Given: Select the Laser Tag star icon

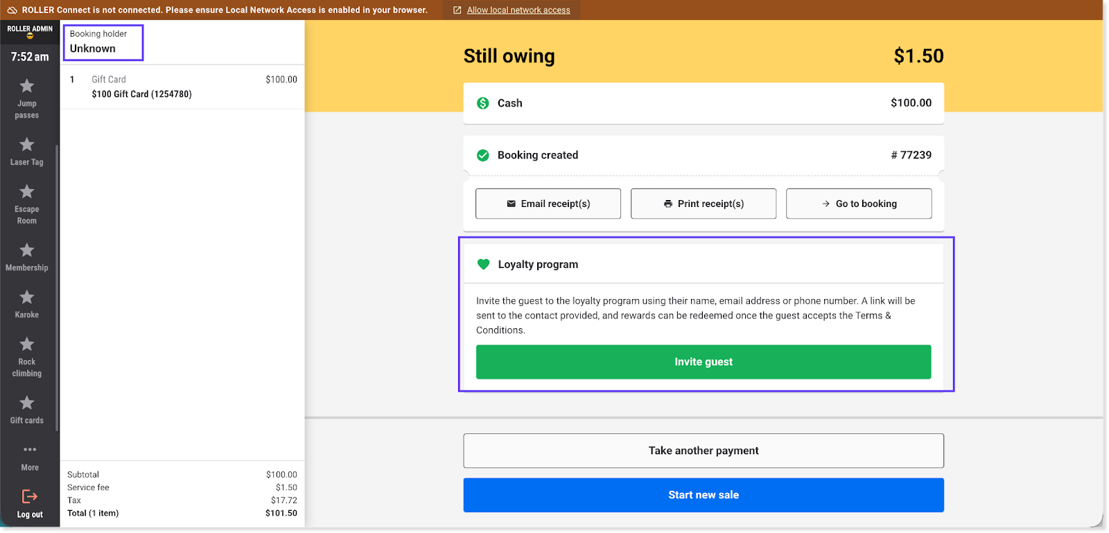Looking at the screenshot, I should [27, 145].
